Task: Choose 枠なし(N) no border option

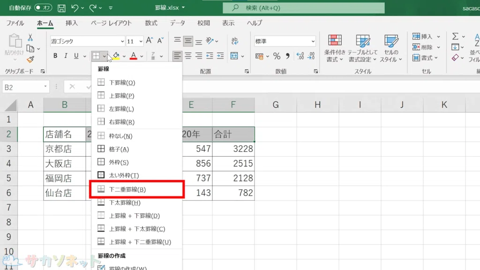Action: click(x=137, y=136)
